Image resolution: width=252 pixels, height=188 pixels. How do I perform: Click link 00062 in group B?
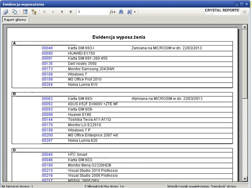(x=47, y=99)
